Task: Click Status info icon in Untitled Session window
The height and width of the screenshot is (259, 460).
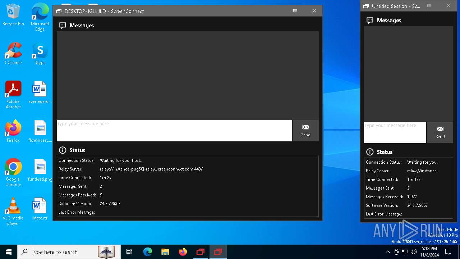Action: pyautogui.click(x=370, y=152)
